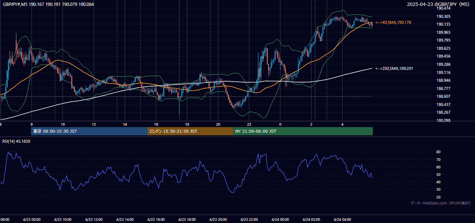475x223 pixels.
Task: Click the 4/23 20:00 date axis label
Action: click(x=218, y=220)
